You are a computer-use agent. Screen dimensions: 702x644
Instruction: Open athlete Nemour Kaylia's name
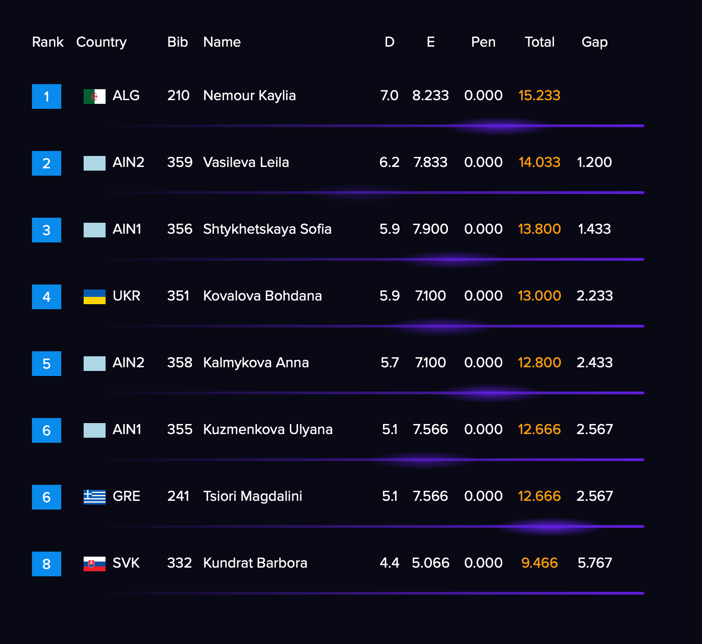click(x=250, y=96)
